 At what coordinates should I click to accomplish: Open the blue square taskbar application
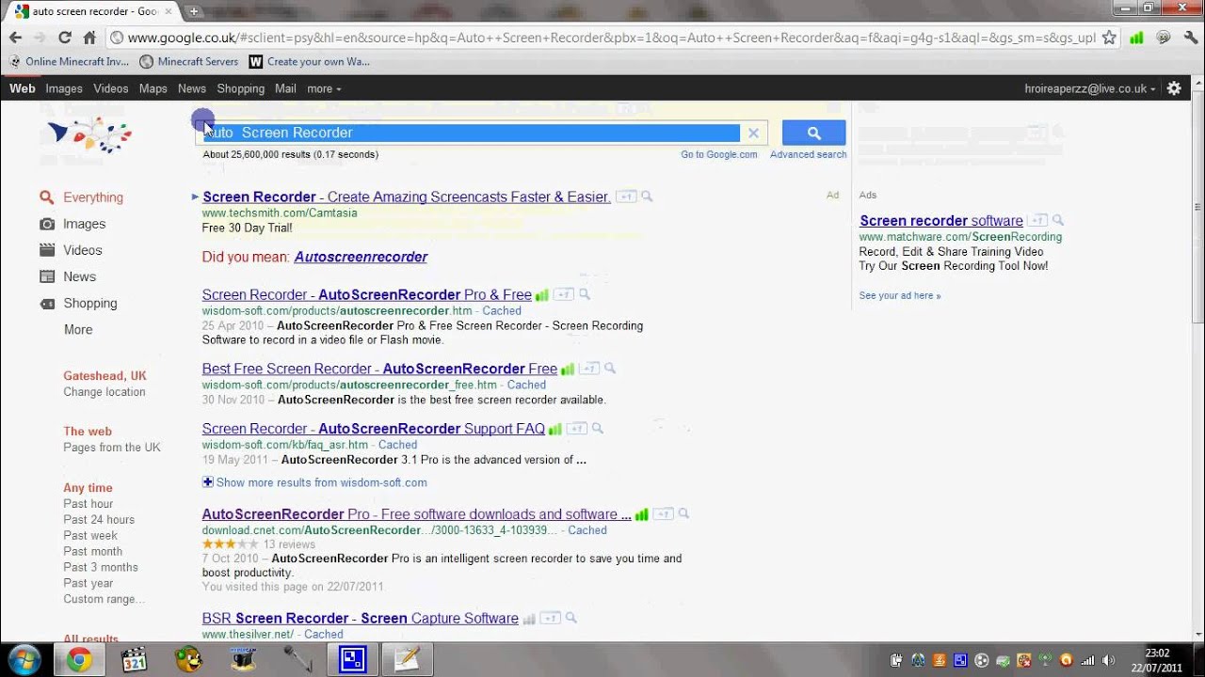(x=352, y=660)
